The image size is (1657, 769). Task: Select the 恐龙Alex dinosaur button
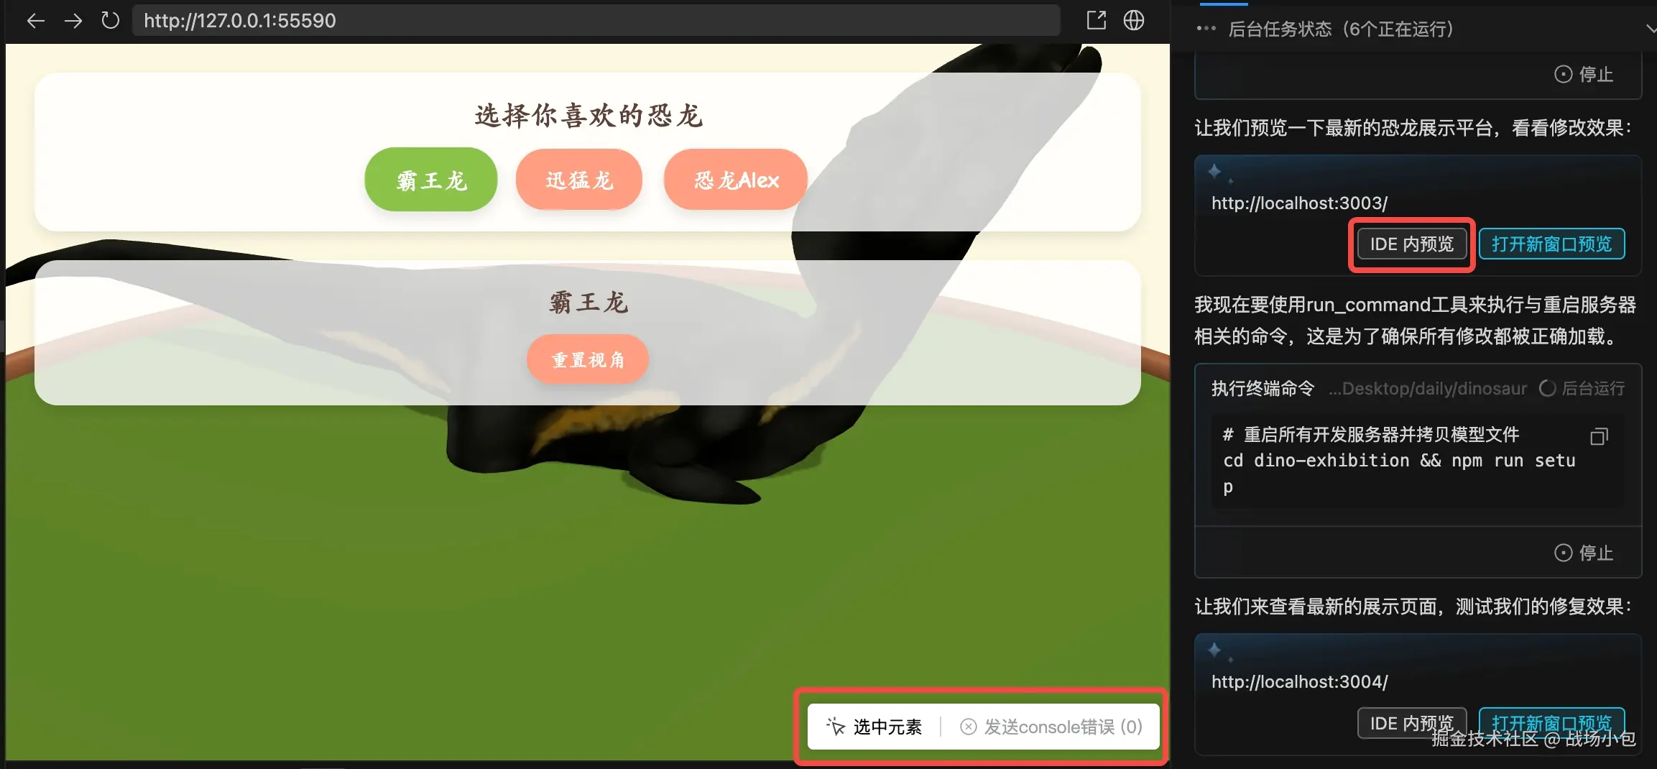[x=736, y=180]
